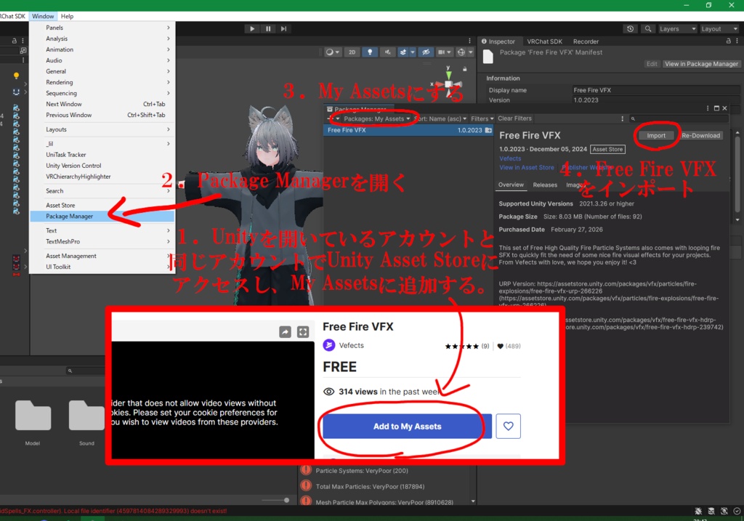Screen dimensions: 744x521
Task: Click the Package Manager search field
Action: point(679,118)
